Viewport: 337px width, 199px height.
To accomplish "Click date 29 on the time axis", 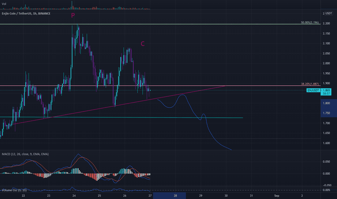I will coord(201,196).
